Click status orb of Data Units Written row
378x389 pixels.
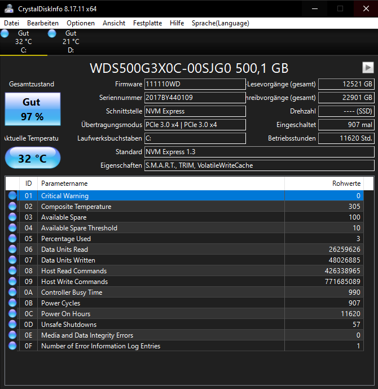[x=12, y=260]
